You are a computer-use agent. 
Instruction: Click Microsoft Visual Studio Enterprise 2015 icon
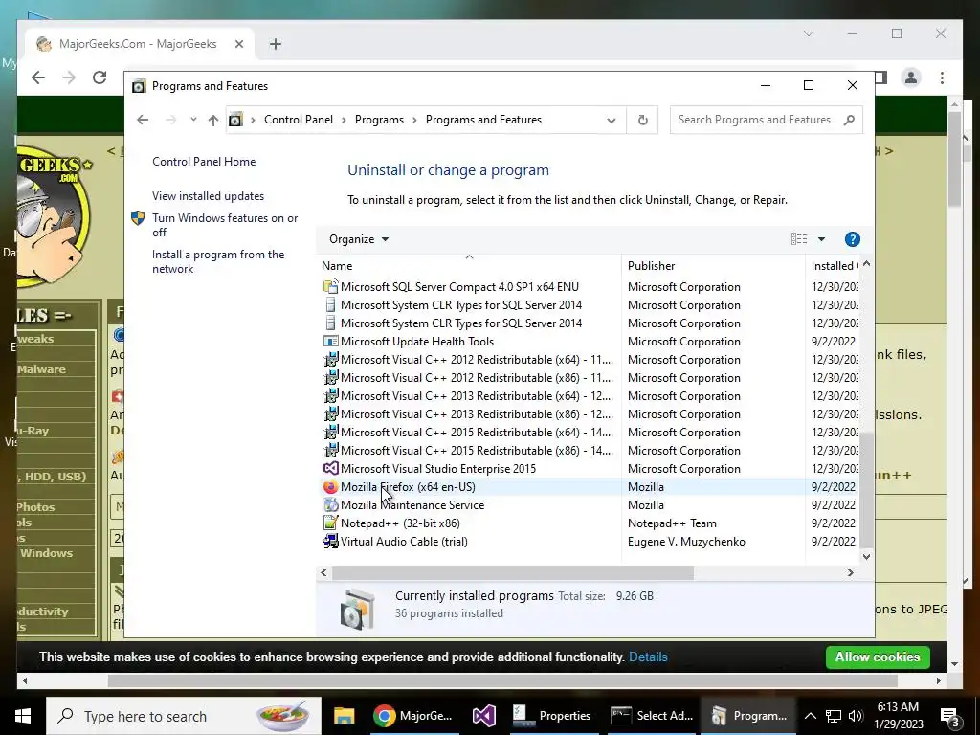[x=330, y=468]
